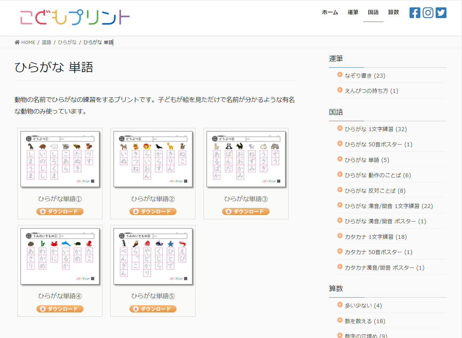Click the ひらがな単語① caption text

tap(60, 199)
